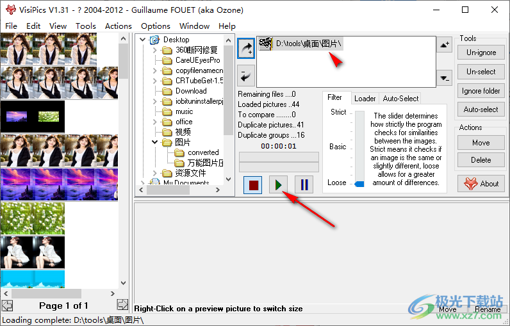Open the Edit menu
This screenshot has width=510, height=326.
tap(33, 26)
